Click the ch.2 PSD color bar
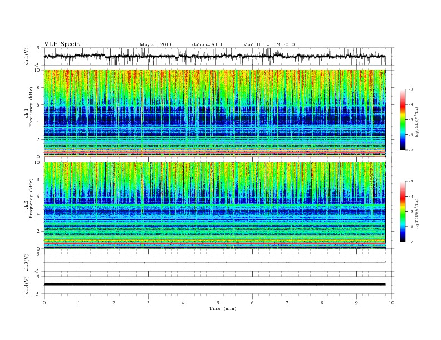This screenshot has height=340, width=441. (403, 212)
